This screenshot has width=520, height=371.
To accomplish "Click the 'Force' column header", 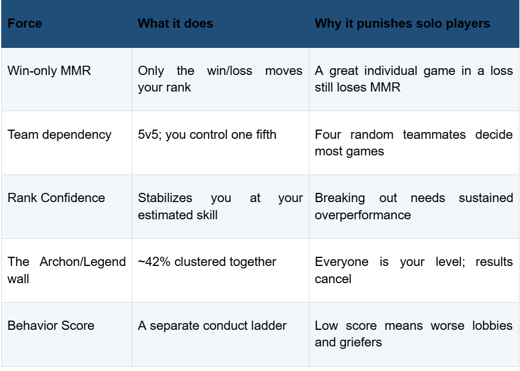I will pyautogui.click(x=25, y=23).
